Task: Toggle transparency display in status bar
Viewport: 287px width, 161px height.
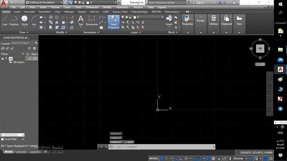Action: pyautogui.click(x=213, y=158)
